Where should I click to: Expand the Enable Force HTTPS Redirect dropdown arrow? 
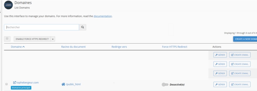click(53, 39)
